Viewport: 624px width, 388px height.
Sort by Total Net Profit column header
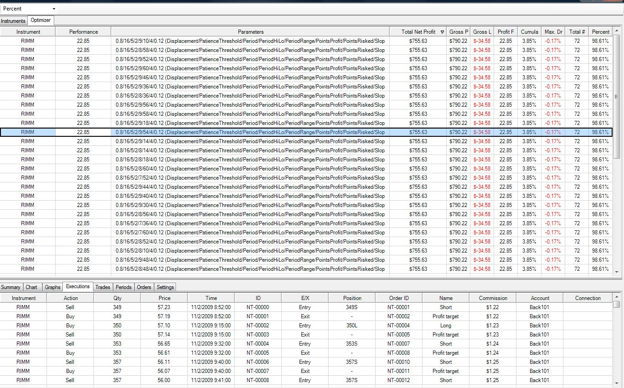(418, 32)
